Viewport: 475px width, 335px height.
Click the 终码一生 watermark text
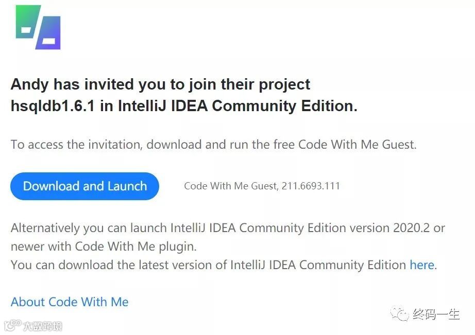(436, 314)
